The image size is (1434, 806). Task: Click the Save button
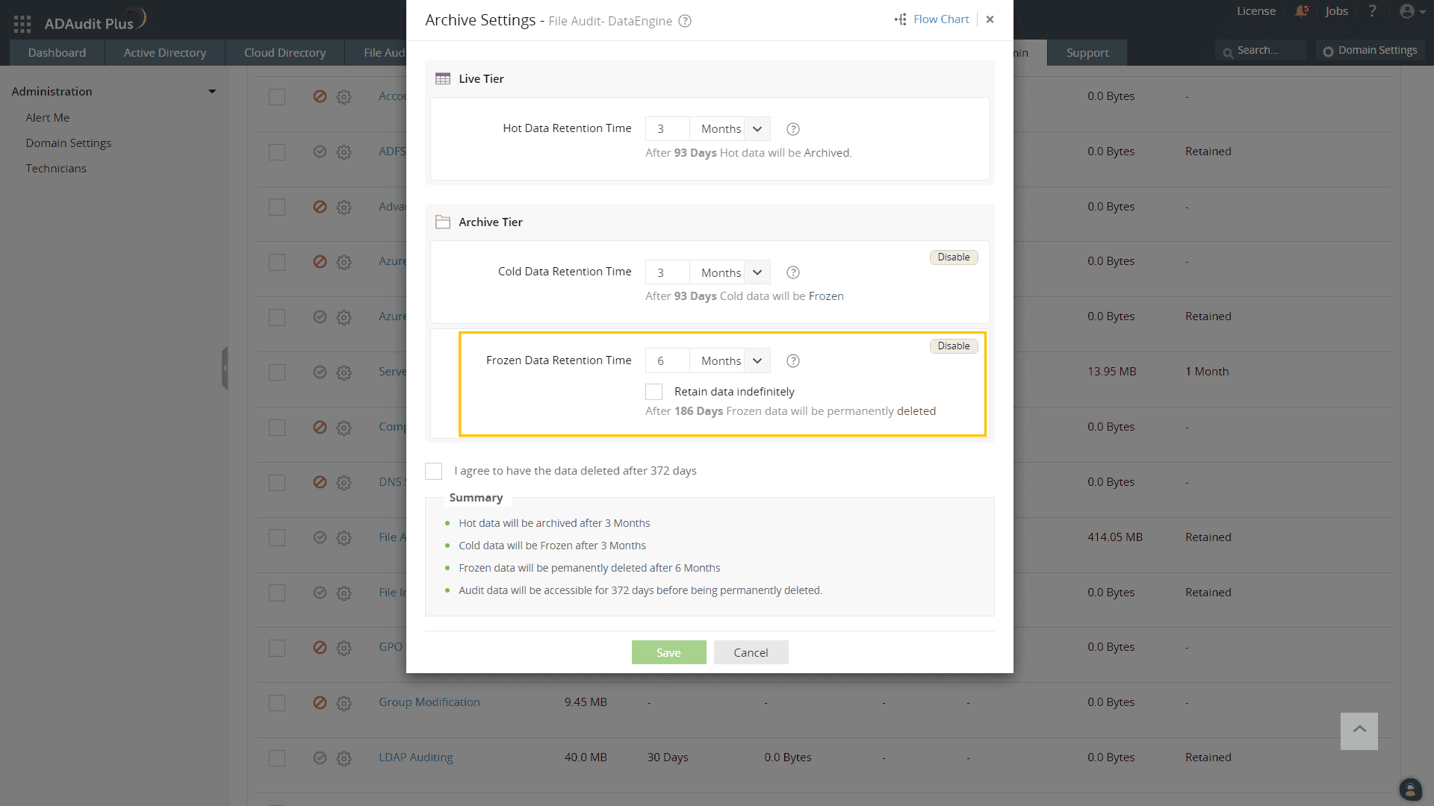668,652
